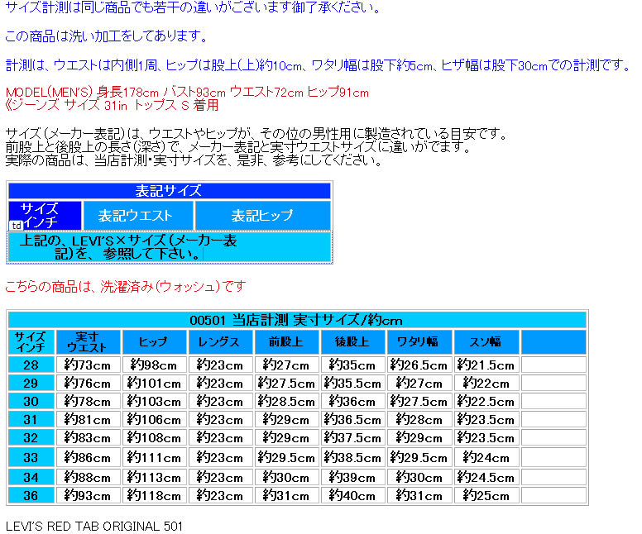The width and height of the screenshot is (642, 534).
Task: Click the 約73cm waist cell
Action: point(88,365)
